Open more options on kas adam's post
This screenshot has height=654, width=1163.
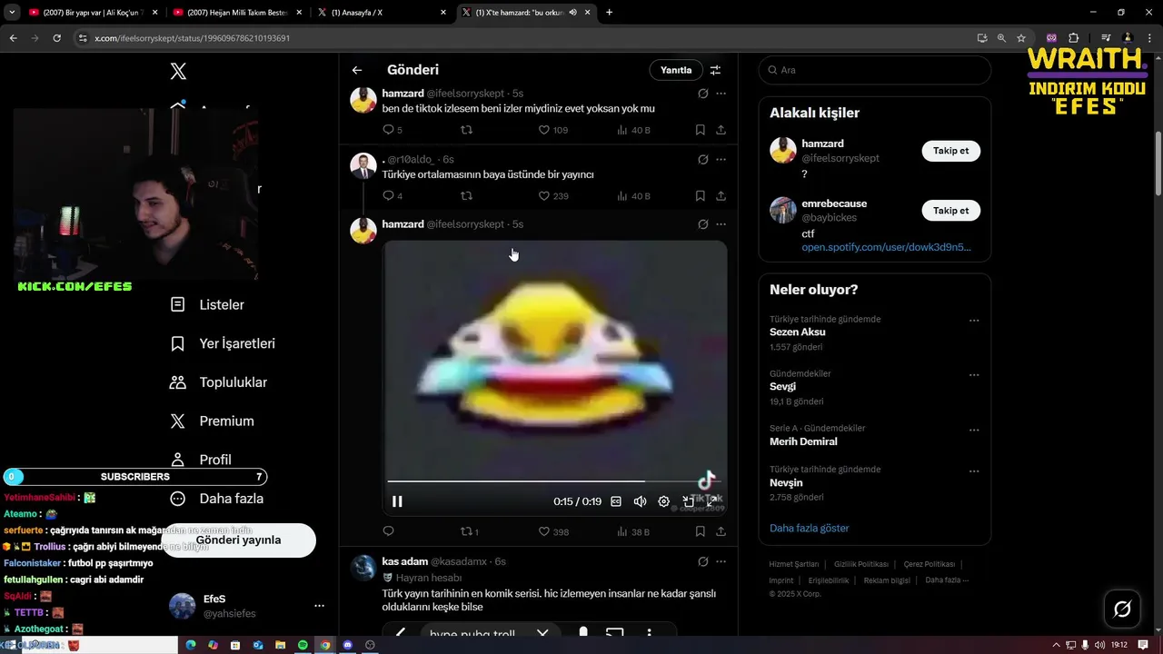(x=721, y=561)
